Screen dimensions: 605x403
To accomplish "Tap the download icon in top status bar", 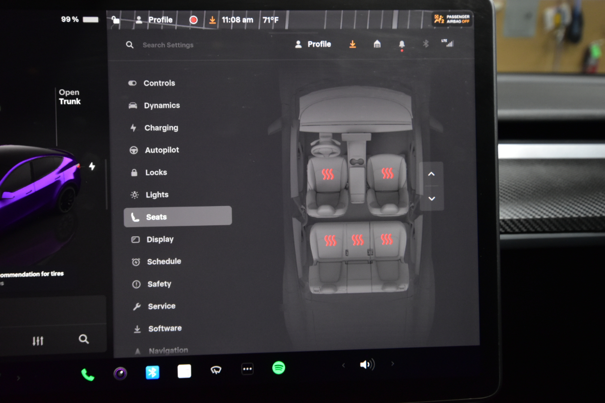I will tap(212, 20).
